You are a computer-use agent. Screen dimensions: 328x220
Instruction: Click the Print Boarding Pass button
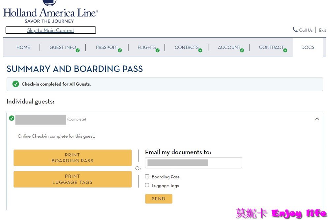[x=72, y=158]
